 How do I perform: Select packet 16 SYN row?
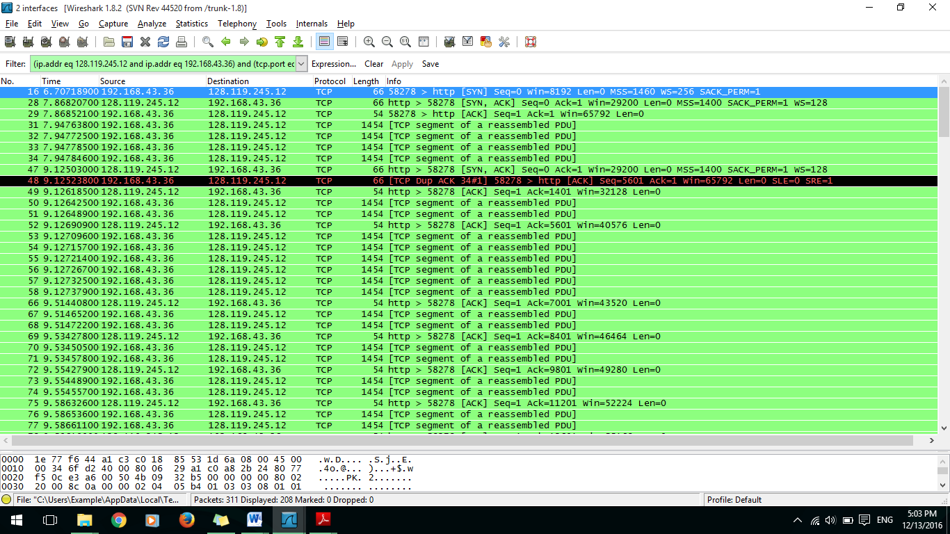[x=469, y=92]
